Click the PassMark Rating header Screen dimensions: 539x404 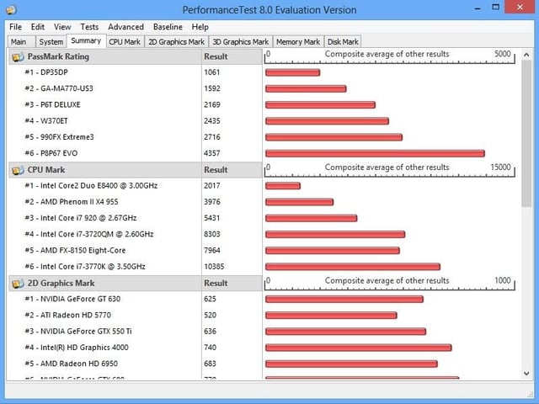pyautogui.click(x=104, y=56)
